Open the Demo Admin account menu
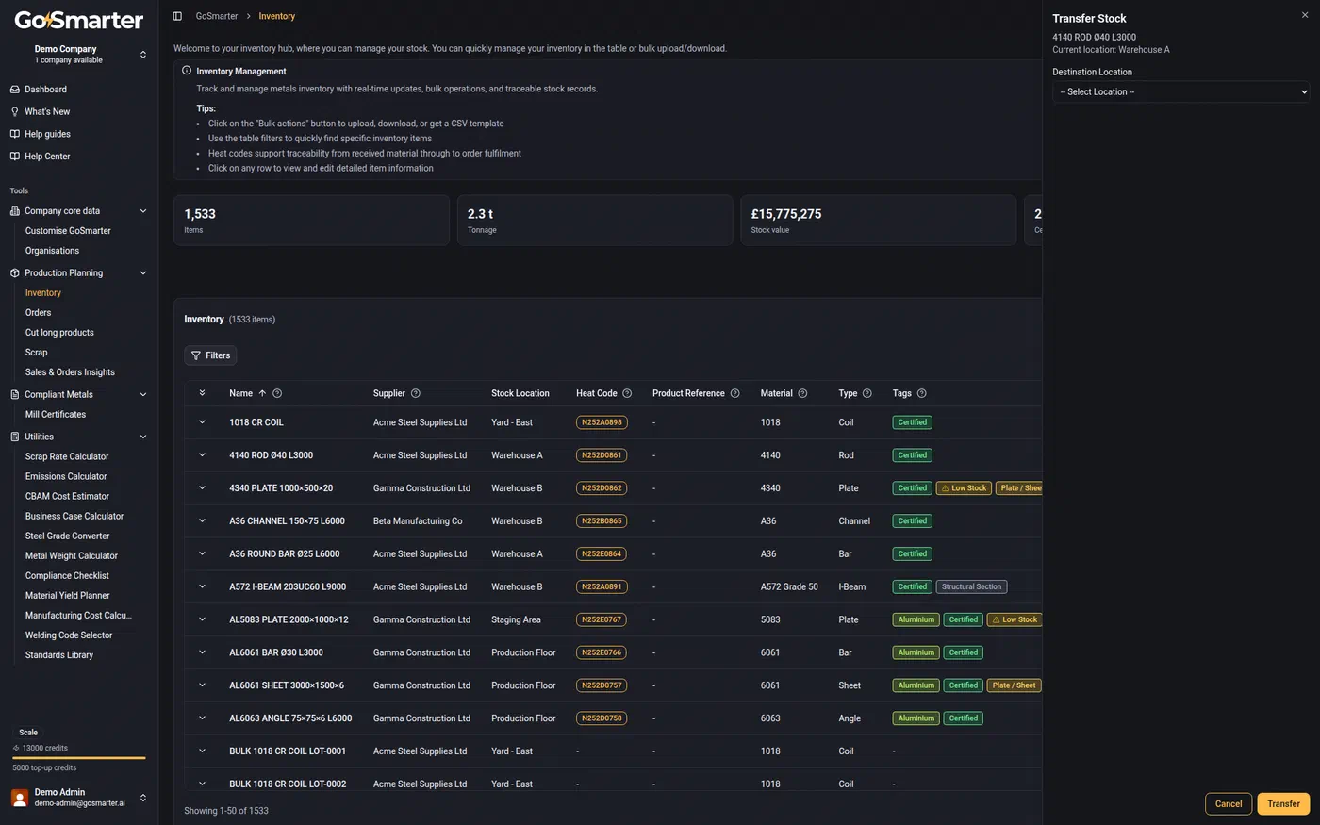Image resolution: width=1320 pixels, height=825 pixels. (79, 798)
